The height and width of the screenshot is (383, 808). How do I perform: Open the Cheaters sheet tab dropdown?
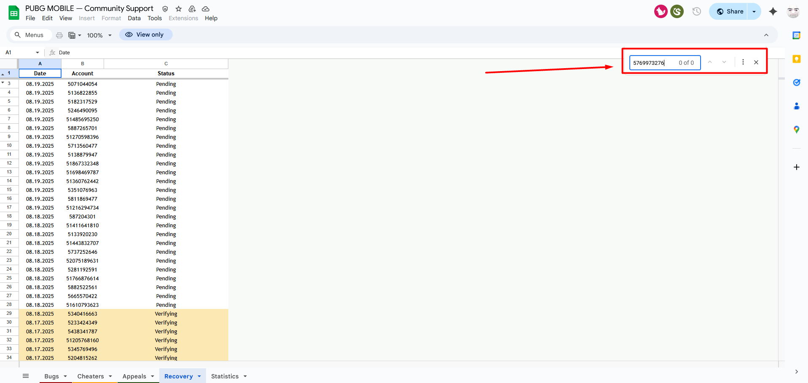110,376
